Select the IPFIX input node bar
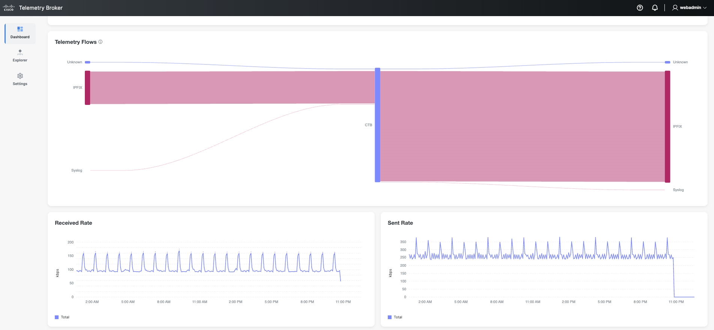 coord(87,88)
